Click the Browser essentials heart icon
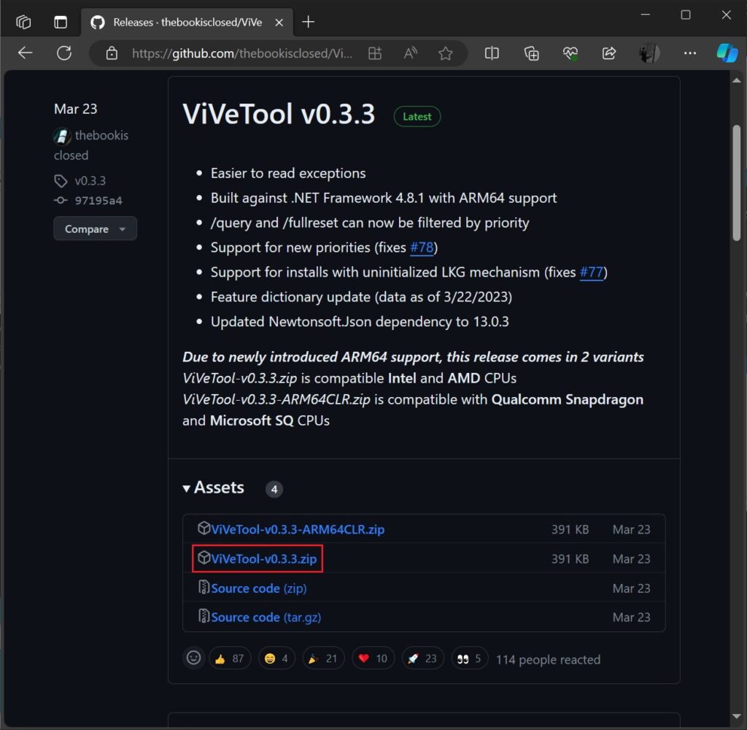This screenshot has height=730, width=747. click(570, 53)
